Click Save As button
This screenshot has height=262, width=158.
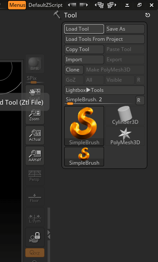click(x=125, y=29)
